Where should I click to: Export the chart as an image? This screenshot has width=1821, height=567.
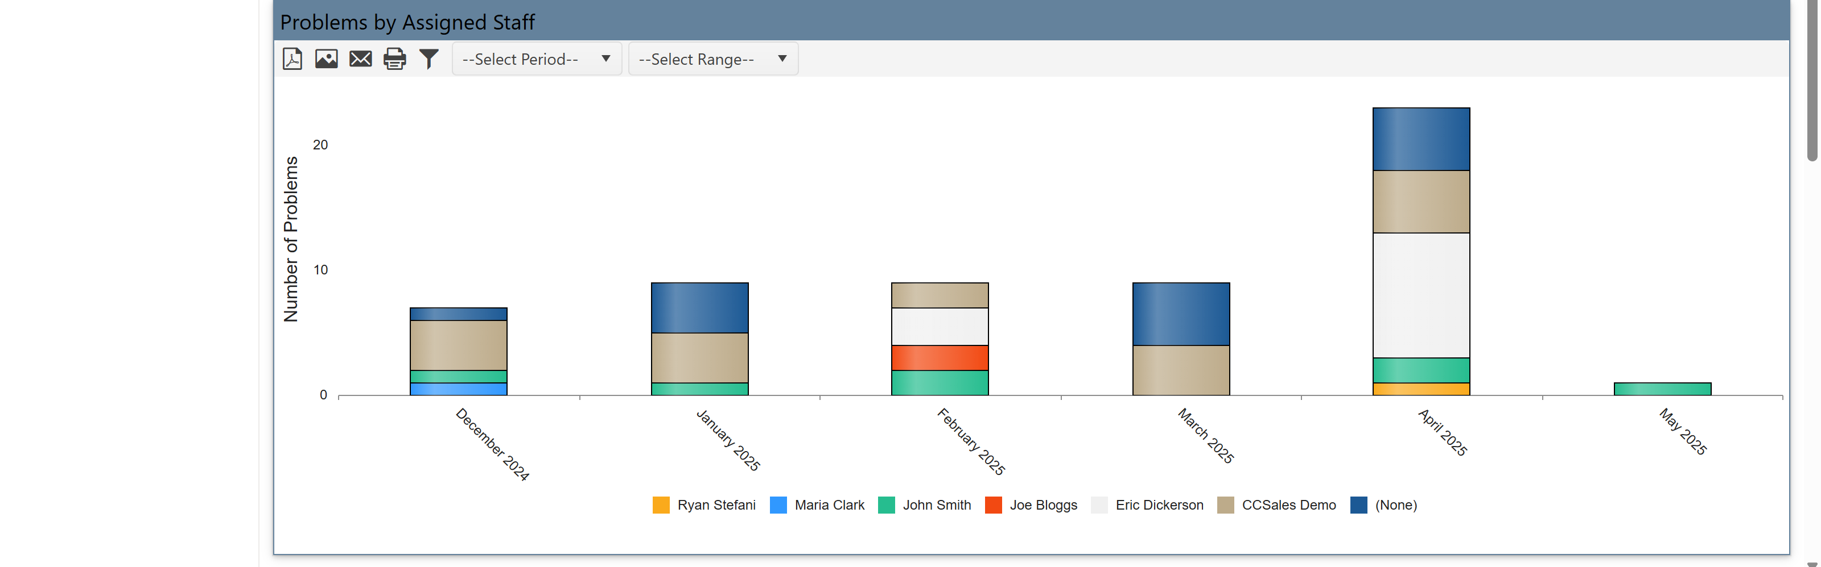coord(326,59)
